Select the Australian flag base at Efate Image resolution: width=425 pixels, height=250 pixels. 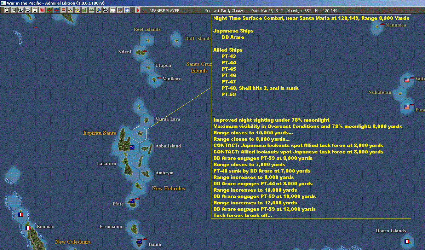pos(132,202)
